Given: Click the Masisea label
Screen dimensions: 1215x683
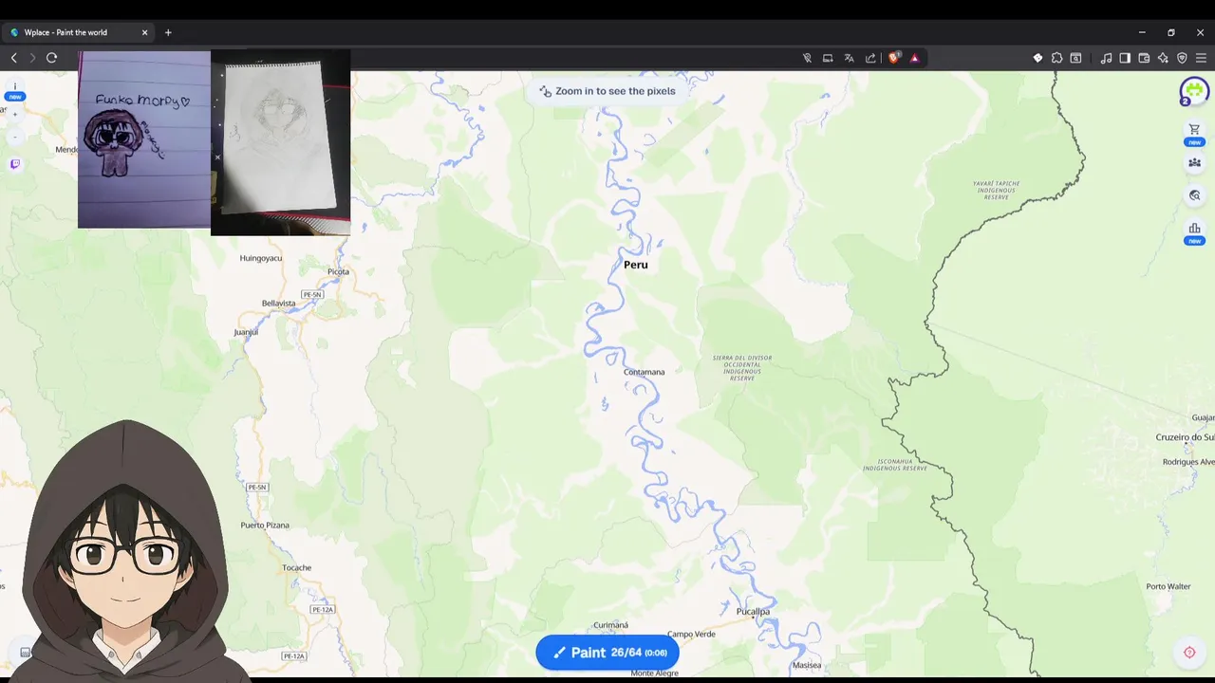Looking at the screenshot, I should [x=806, y=665].
